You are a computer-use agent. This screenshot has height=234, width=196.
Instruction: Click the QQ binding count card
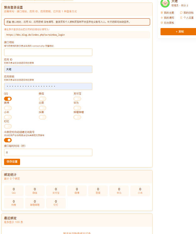[x=14, y=191]
